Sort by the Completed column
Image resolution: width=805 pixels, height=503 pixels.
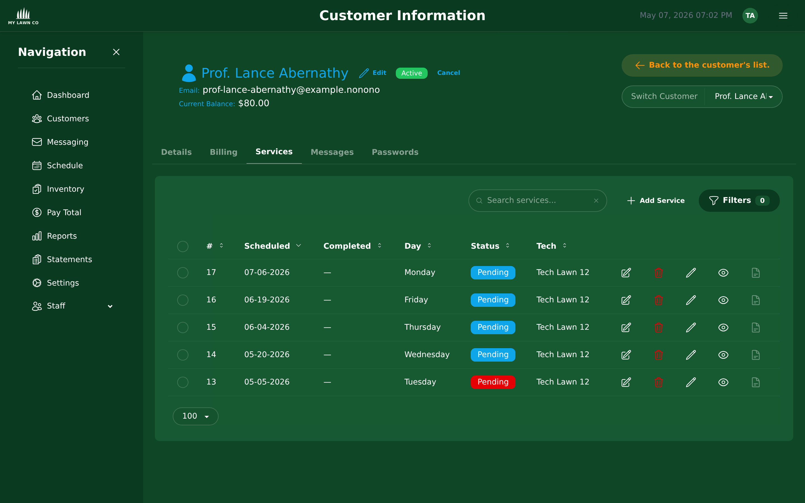[x=352, y=246]
